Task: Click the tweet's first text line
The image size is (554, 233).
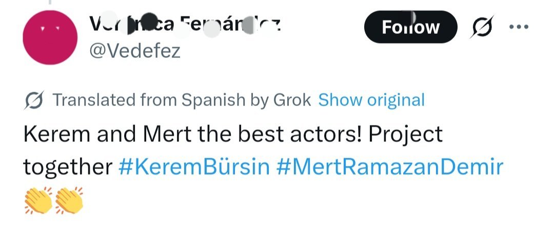Action: coord(233,134)
